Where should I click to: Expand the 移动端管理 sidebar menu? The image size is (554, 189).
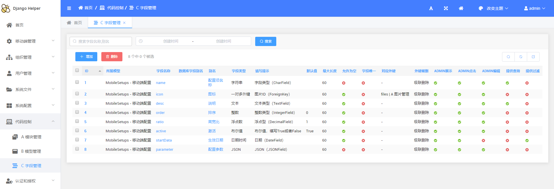[x=30, y=41]
